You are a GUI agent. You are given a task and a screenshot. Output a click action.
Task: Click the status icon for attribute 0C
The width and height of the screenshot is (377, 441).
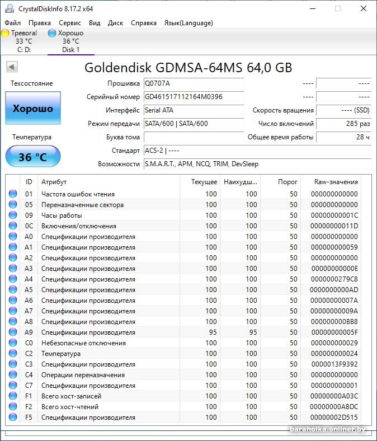(x=13, y=226)
